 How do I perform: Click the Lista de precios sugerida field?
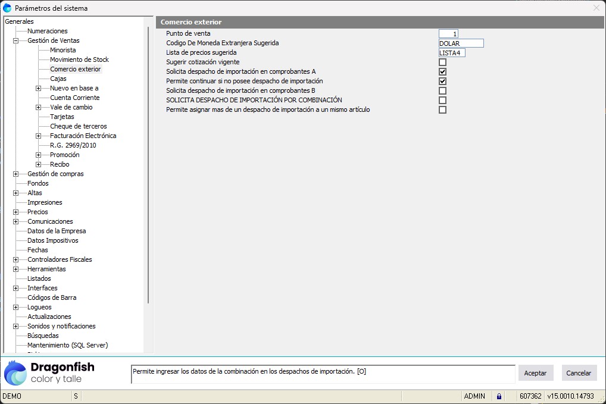click(452, 53)
